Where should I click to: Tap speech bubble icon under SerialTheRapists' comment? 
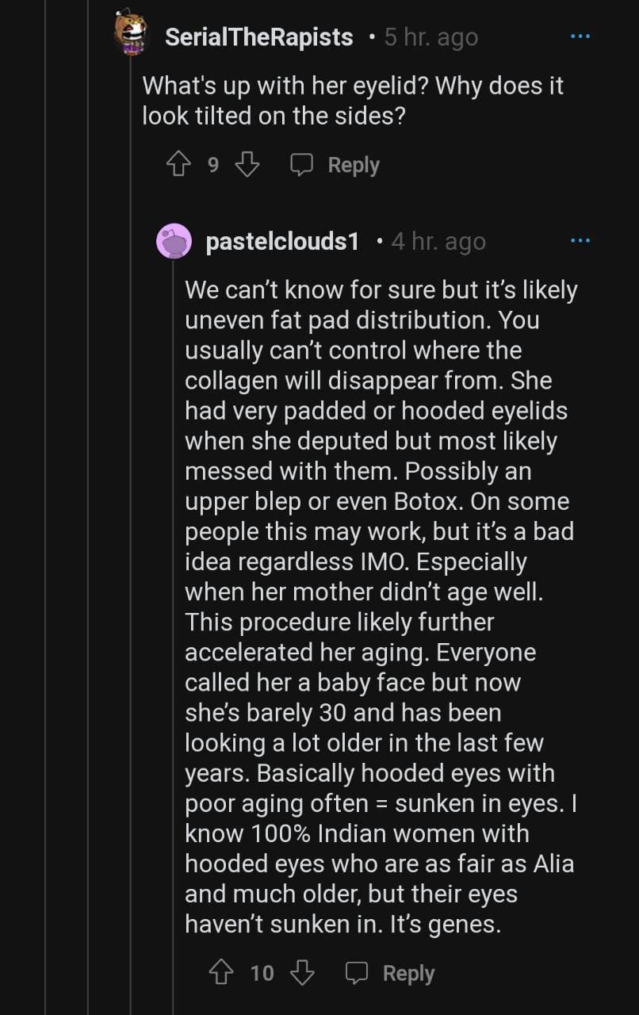[x=301, y=165]
